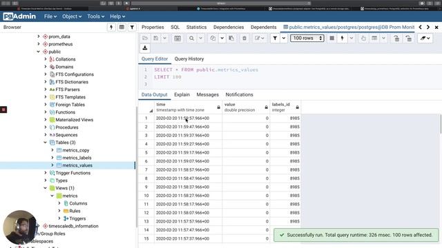
Task: Click the Explain hand icon
Action: [363, 39]
